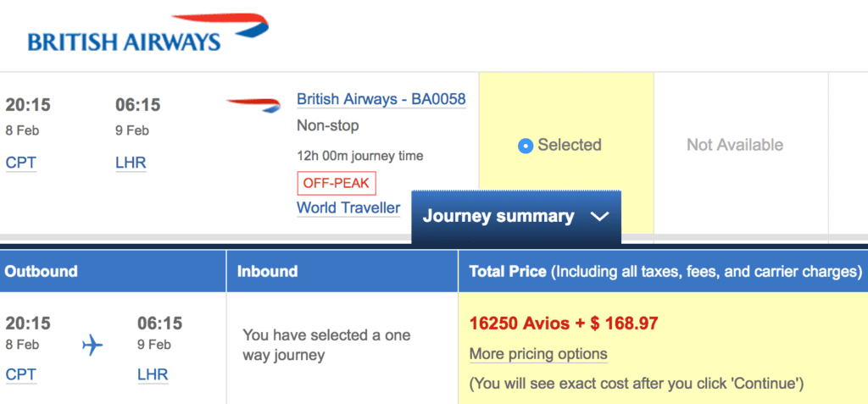
Task: Open the British Airways - BA0058 flight details
Action: tap(381, 100)
